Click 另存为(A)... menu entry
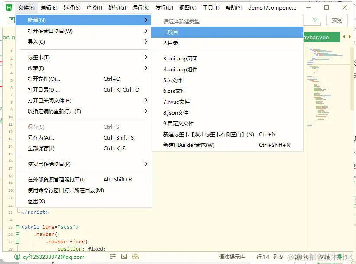Screen dimensions: 356x264 point(83,138)
